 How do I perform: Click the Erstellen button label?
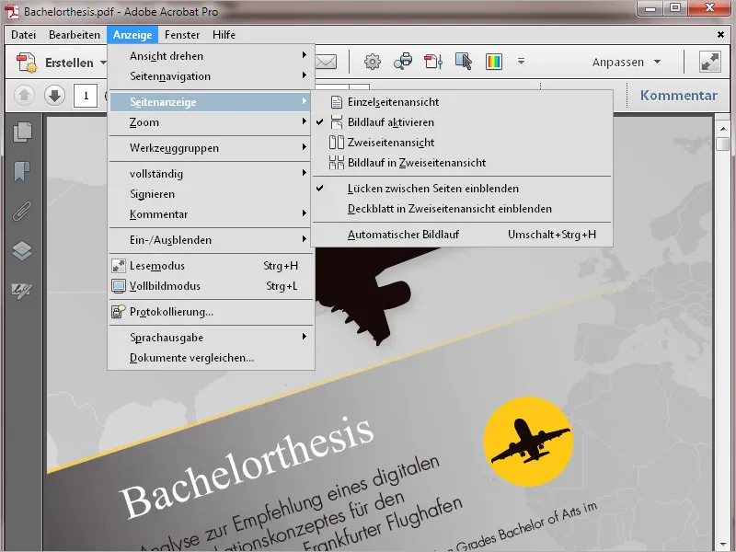tap(69, 63)
